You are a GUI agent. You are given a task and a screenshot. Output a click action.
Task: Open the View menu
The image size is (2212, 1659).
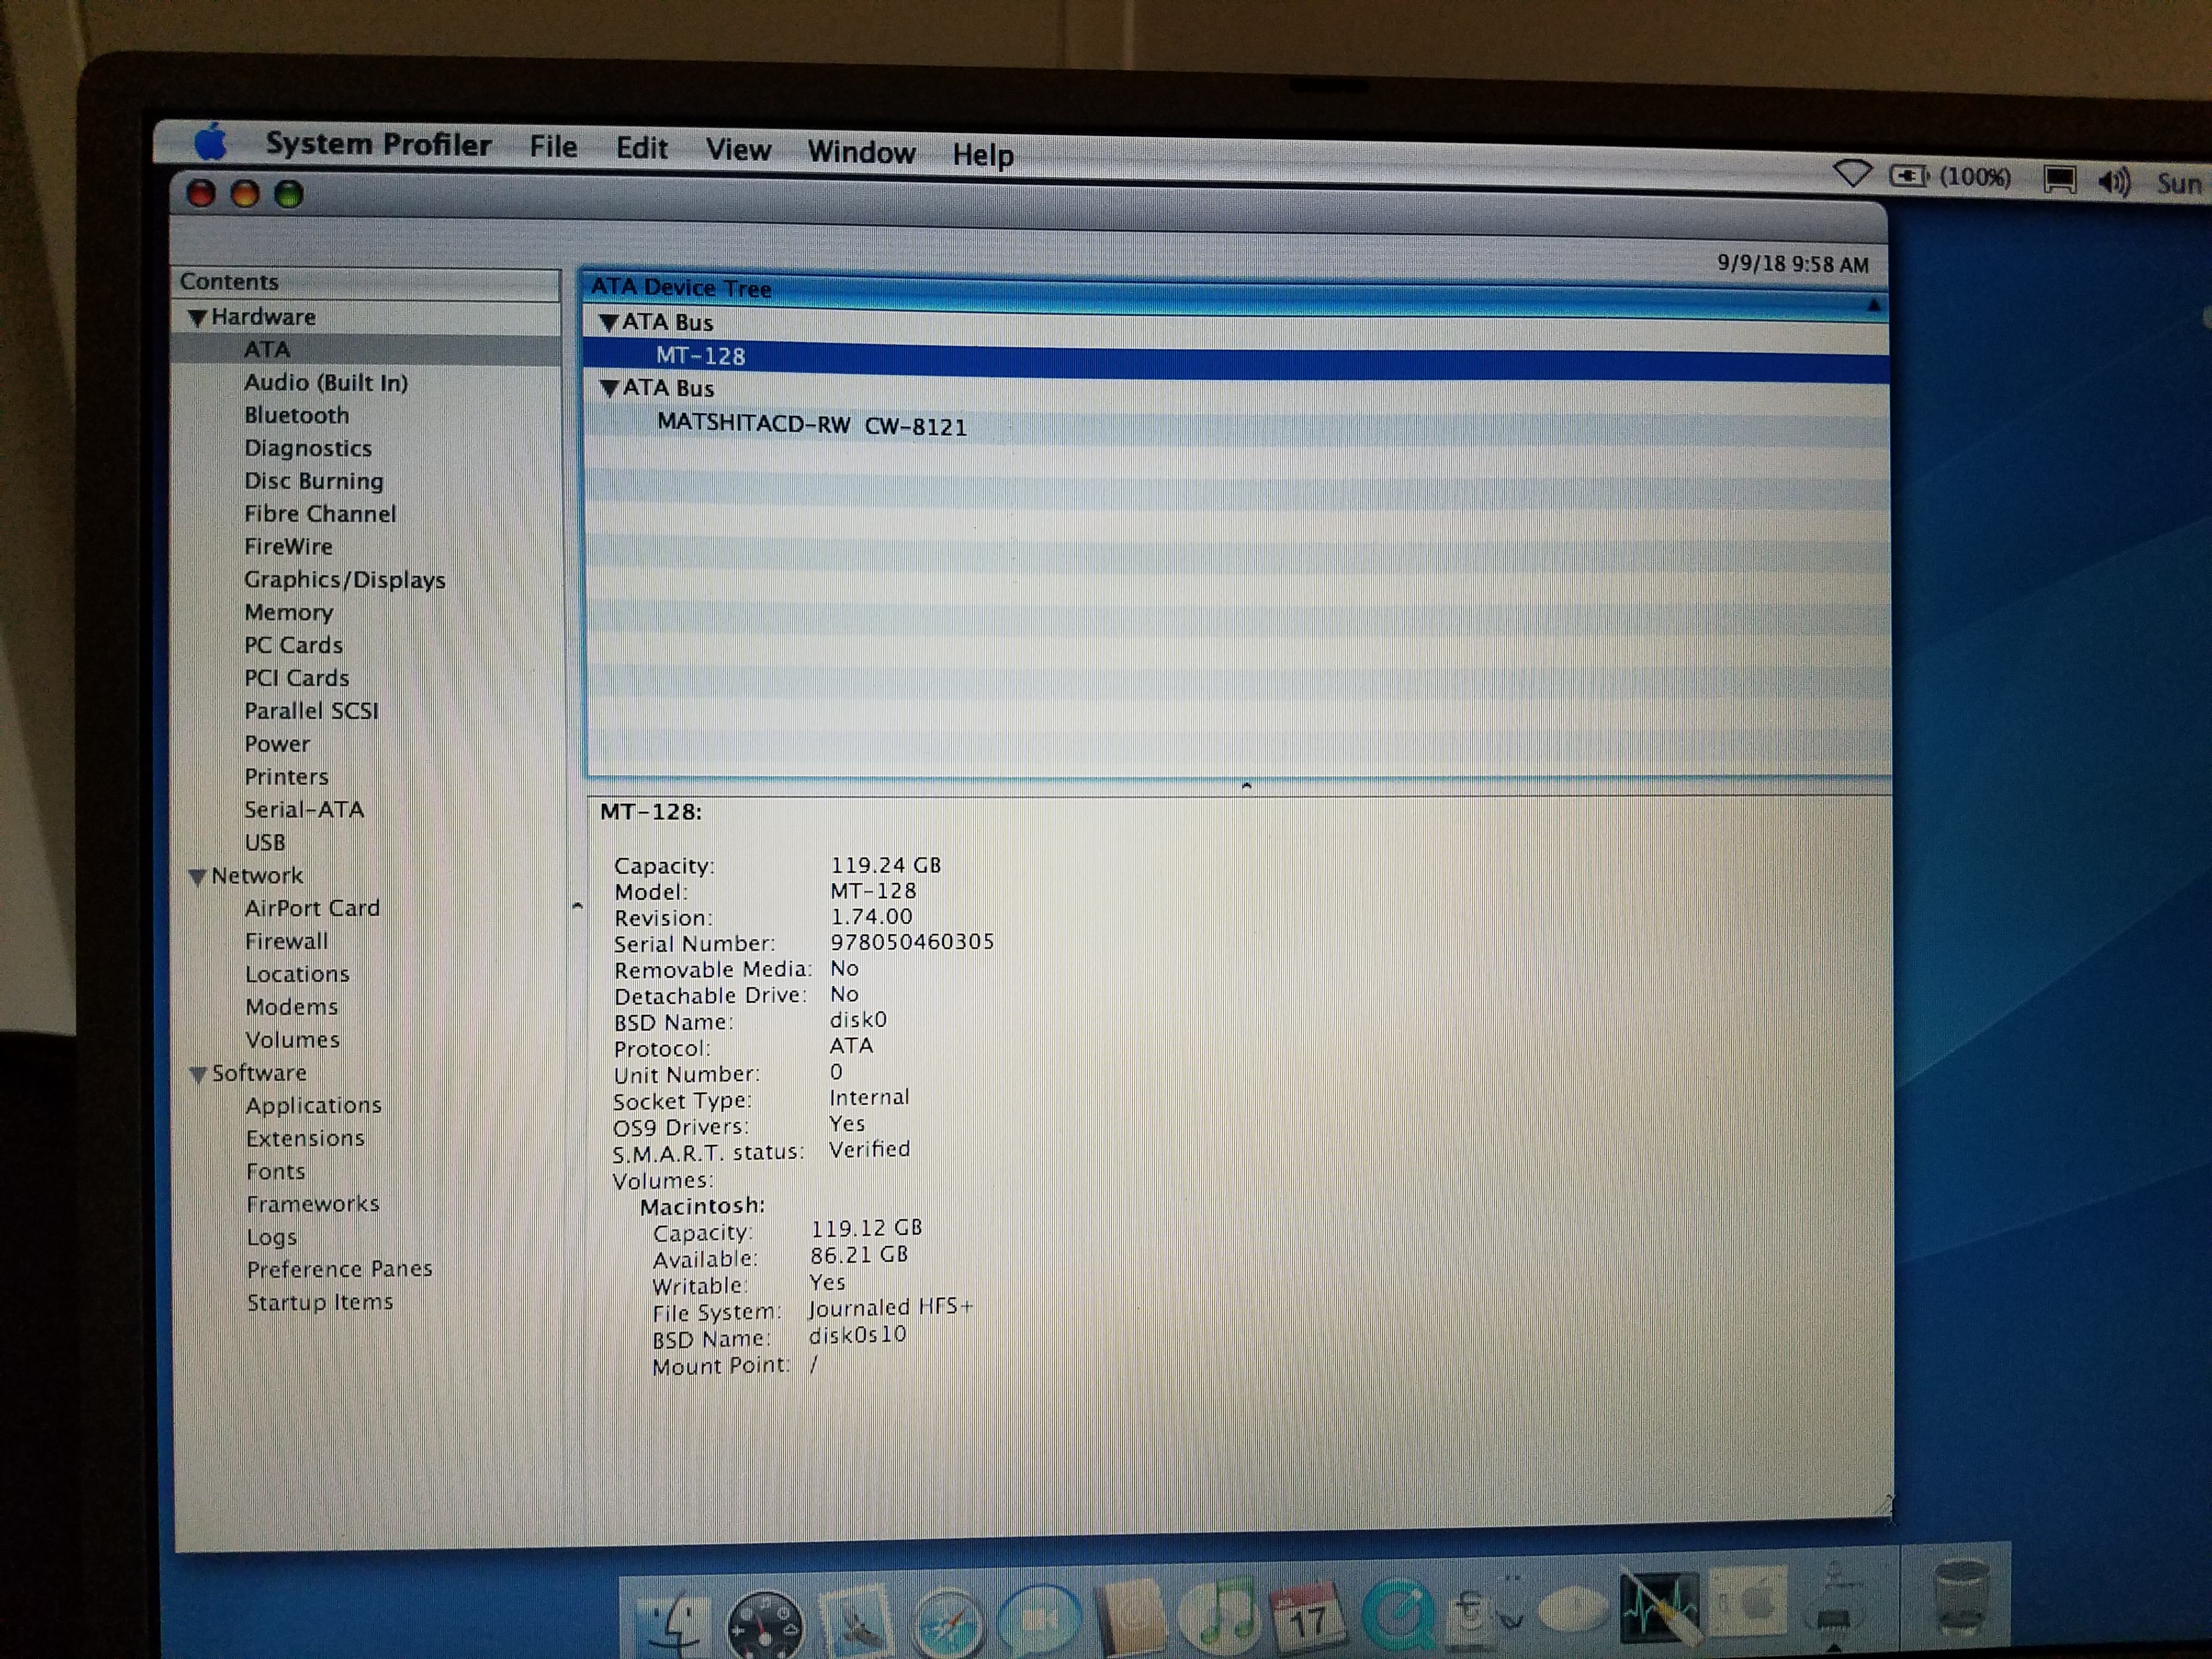[x=738, y=150]
